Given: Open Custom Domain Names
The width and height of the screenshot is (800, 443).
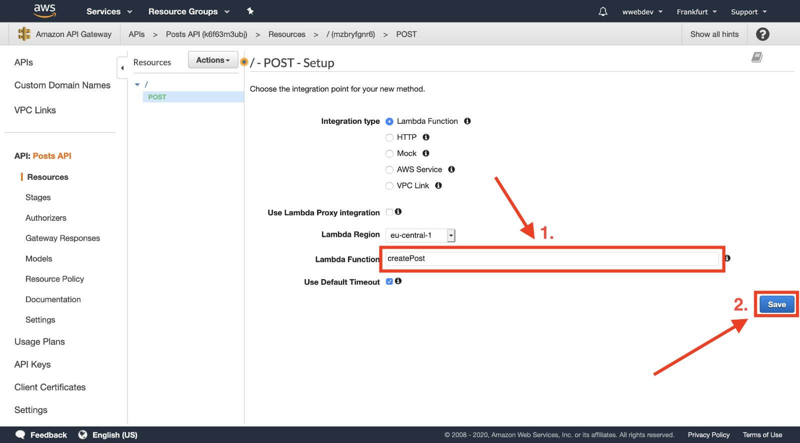Looking at the screenshot, I should pos(62,85).
